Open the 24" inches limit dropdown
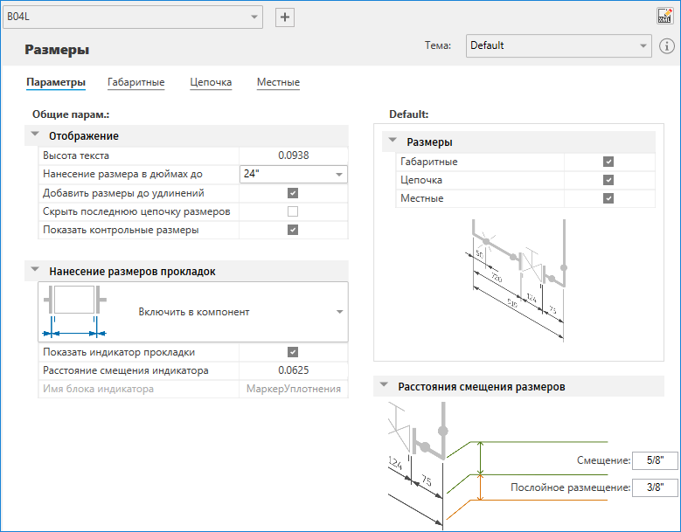Image resolution: width=681 pixels, height=532 pixels. click(294, 174)
